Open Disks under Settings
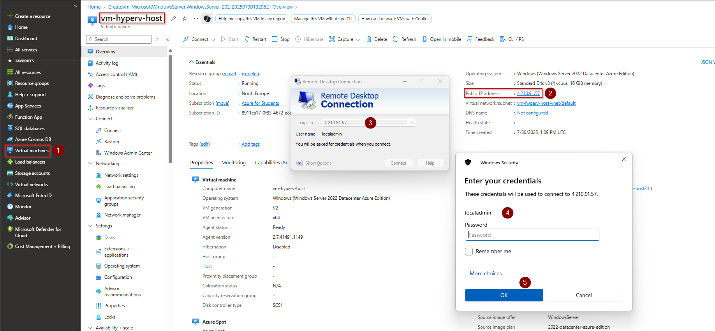 (109, 238)
